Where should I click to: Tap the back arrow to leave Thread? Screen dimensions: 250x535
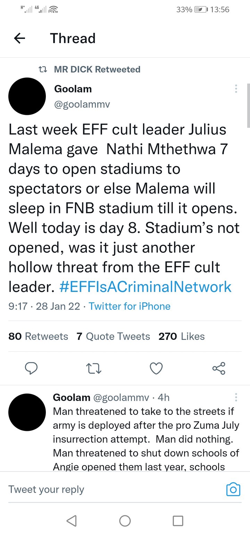click(x=19, y=39)
